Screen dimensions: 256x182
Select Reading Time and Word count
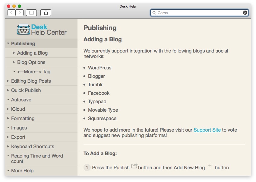[37, 158]
